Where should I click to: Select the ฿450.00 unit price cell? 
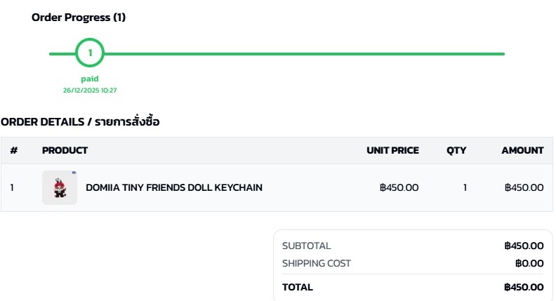[x=399, y=187]
